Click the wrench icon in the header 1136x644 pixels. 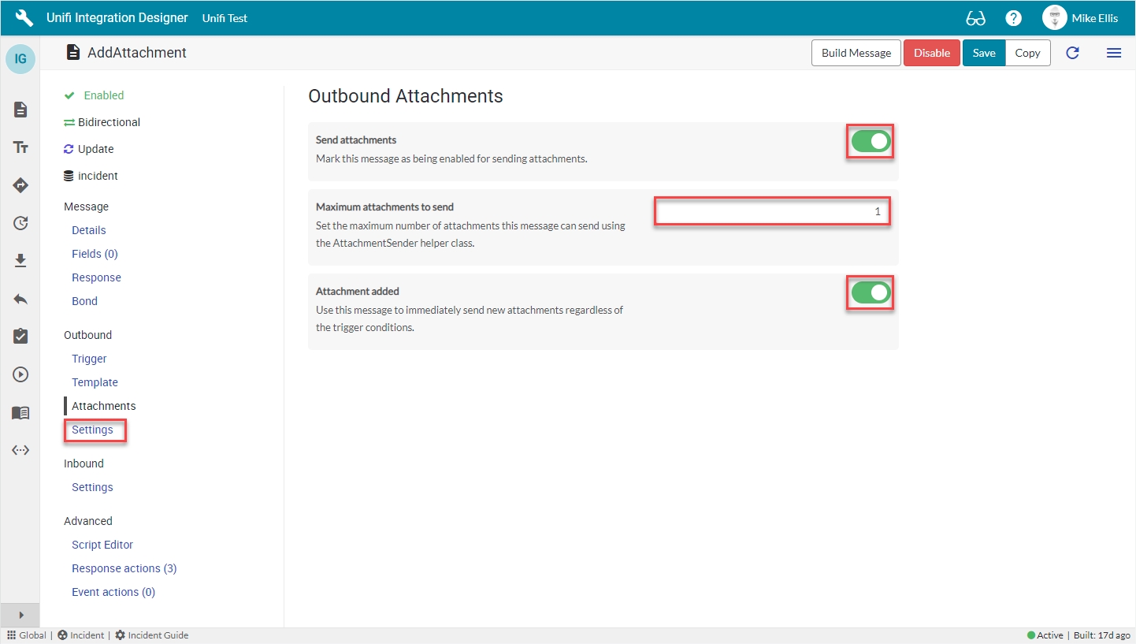click(24, 17)
